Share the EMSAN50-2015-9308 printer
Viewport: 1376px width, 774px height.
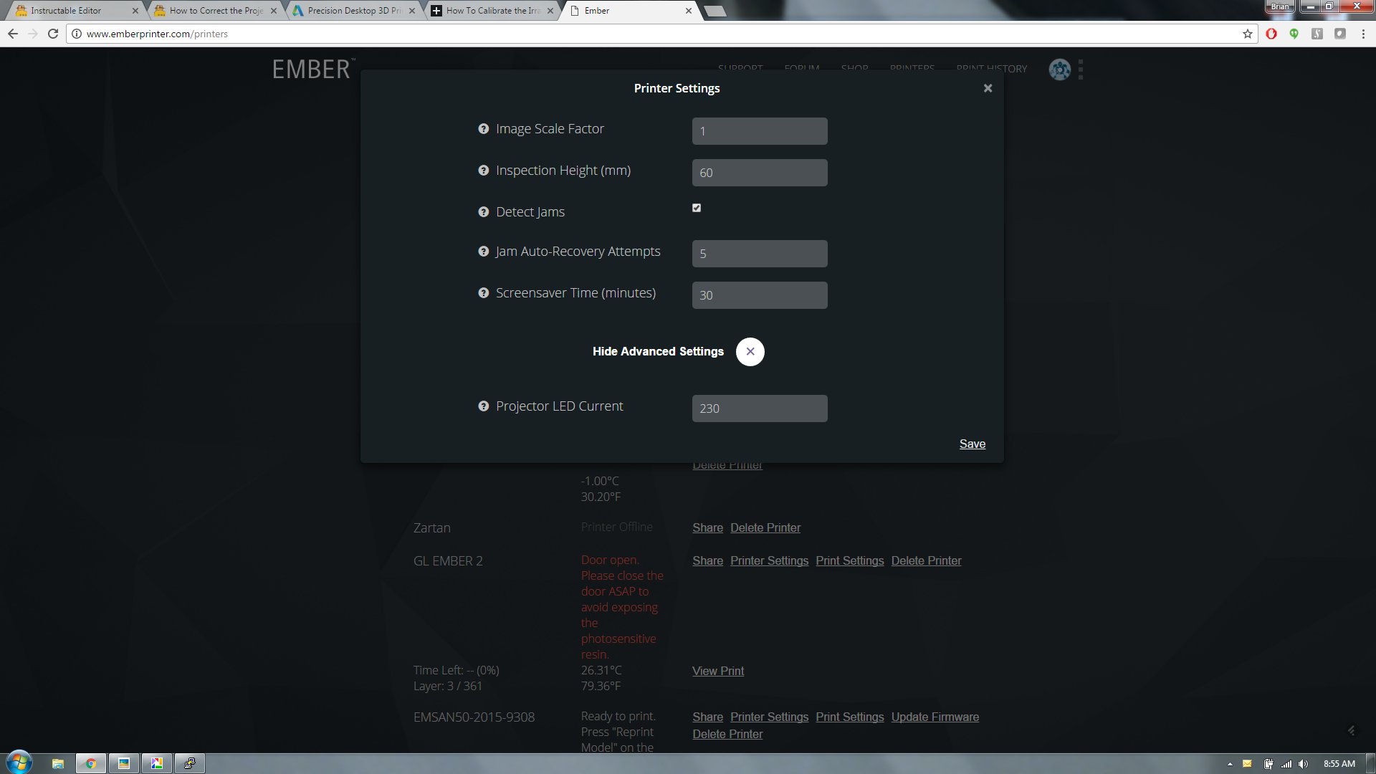pyautogui.click(x=707, y=717)
